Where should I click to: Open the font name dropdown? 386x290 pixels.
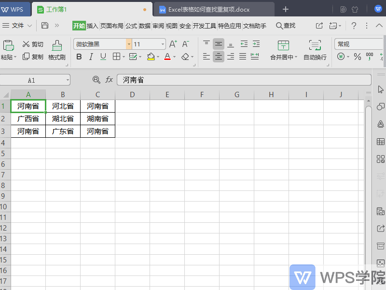pos(128,44)
